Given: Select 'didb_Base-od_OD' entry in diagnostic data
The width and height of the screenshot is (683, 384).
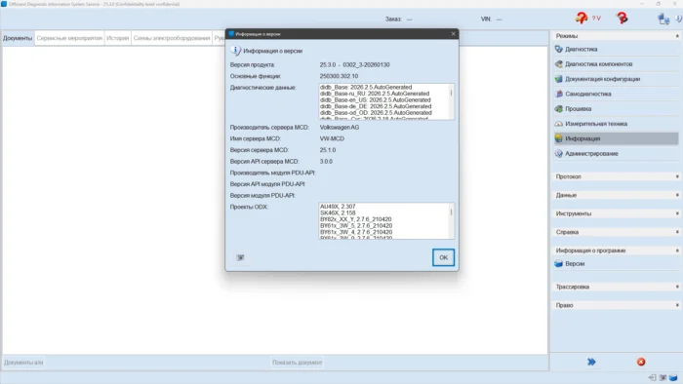Looking at the screenshot, I should pos(376,113).
